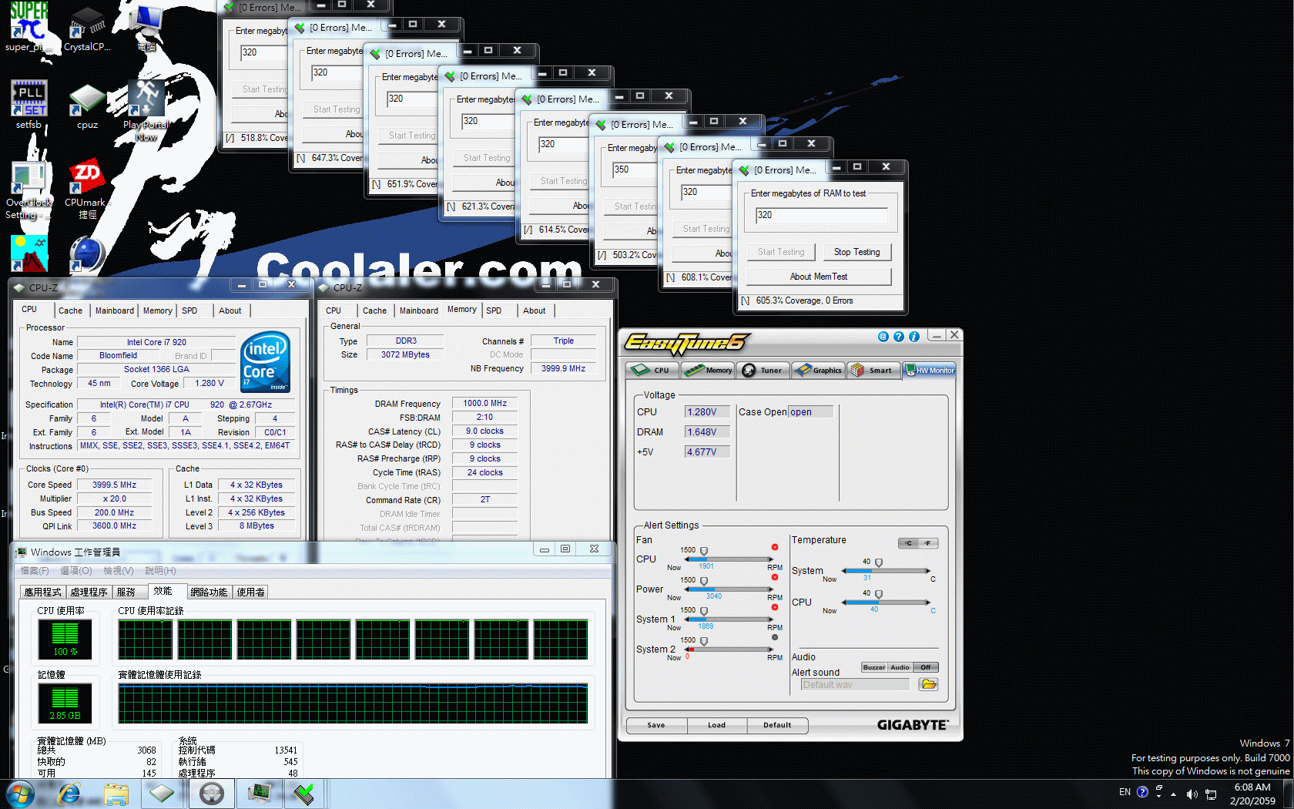Select the EasyTune steering wheel taskbar icon
The width and height of the screenshot is (1294, 809).
[211, 794]
